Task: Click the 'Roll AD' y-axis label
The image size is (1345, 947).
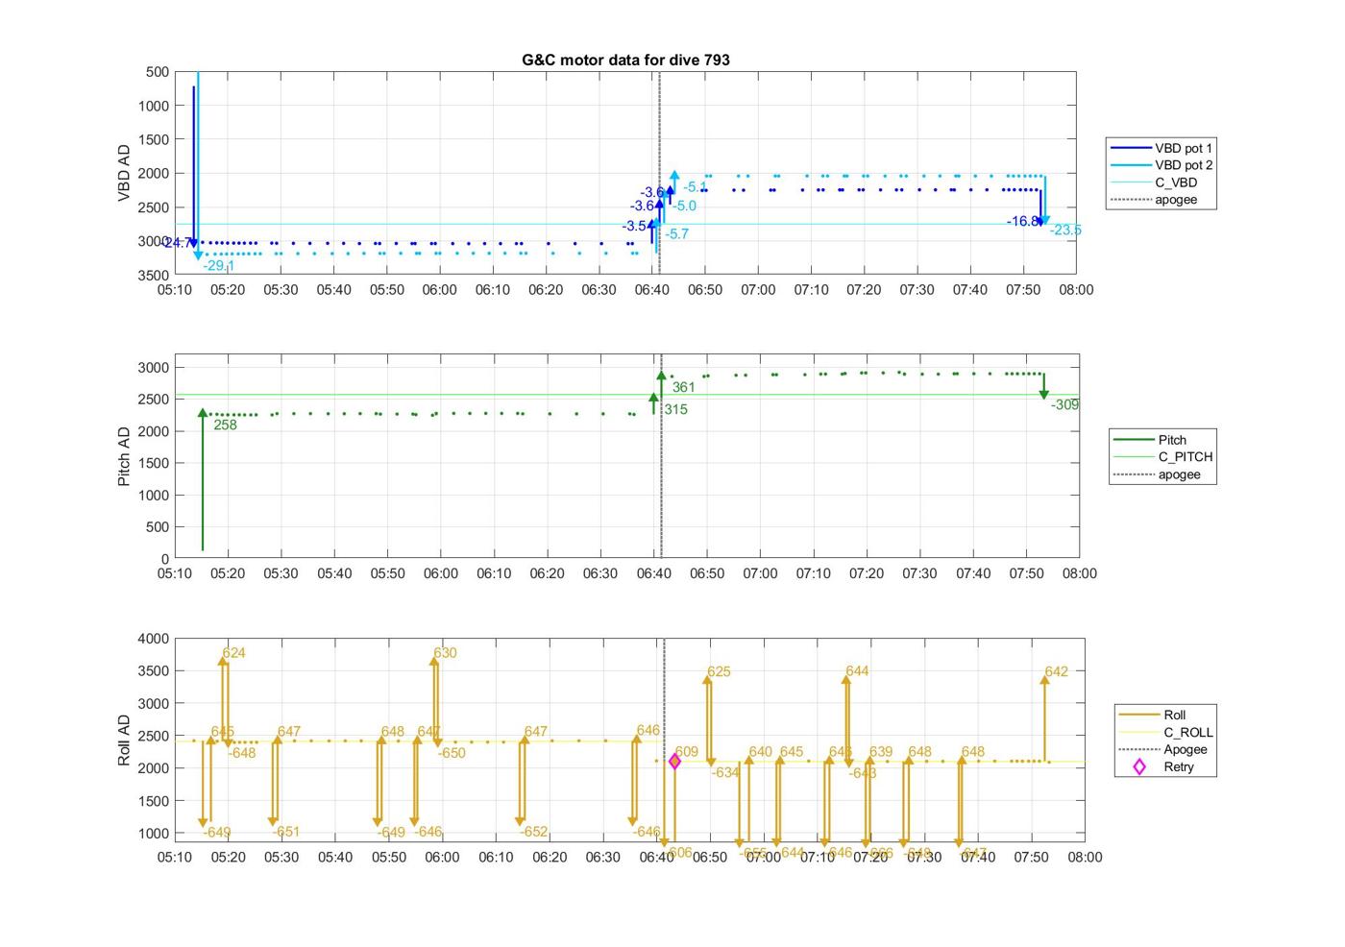Action: [124, 741]
